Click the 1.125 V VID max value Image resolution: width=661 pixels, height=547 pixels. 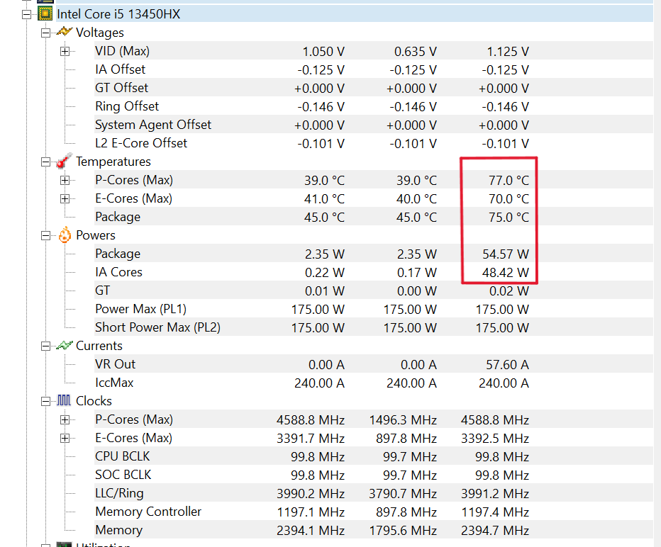tap(508, 52)
